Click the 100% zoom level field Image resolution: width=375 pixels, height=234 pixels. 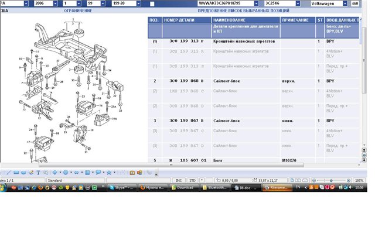tap(359, 181)
